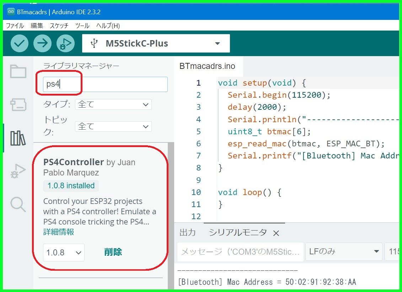
Task: Click the void loop() code line
Action: coord(250,193)
